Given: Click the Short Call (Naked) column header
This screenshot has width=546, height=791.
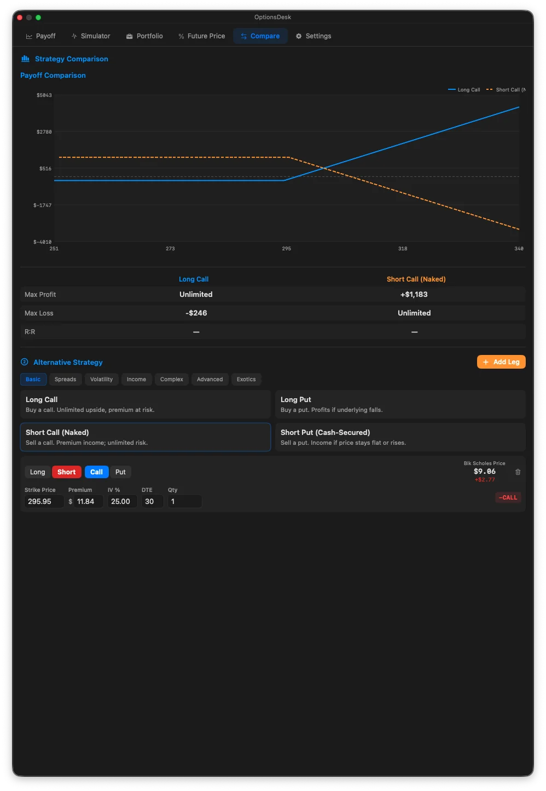Looking at the screenshot, I should (416, 279).
